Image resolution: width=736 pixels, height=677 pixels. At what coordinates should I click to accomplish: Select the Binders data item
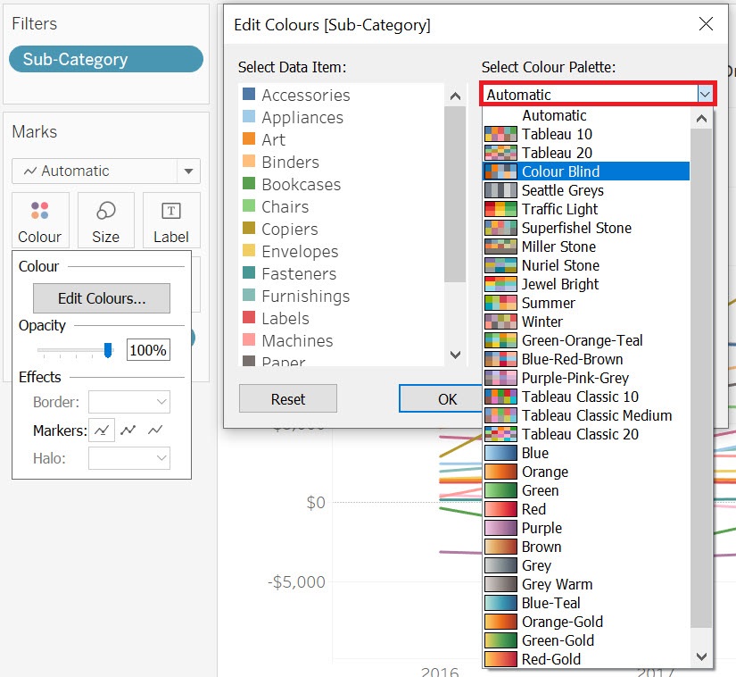pyautogui.click(x=343, y=162)
